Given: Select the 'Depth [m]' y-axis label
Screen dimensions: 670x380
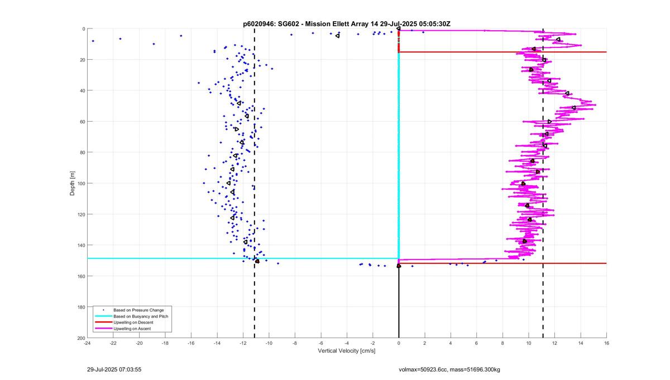Looking at the screenshot, I should [x=72, y=184].
